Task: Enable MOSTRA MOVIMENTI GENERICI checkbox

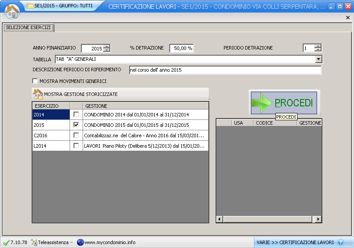Action: (x=35, y=81)
